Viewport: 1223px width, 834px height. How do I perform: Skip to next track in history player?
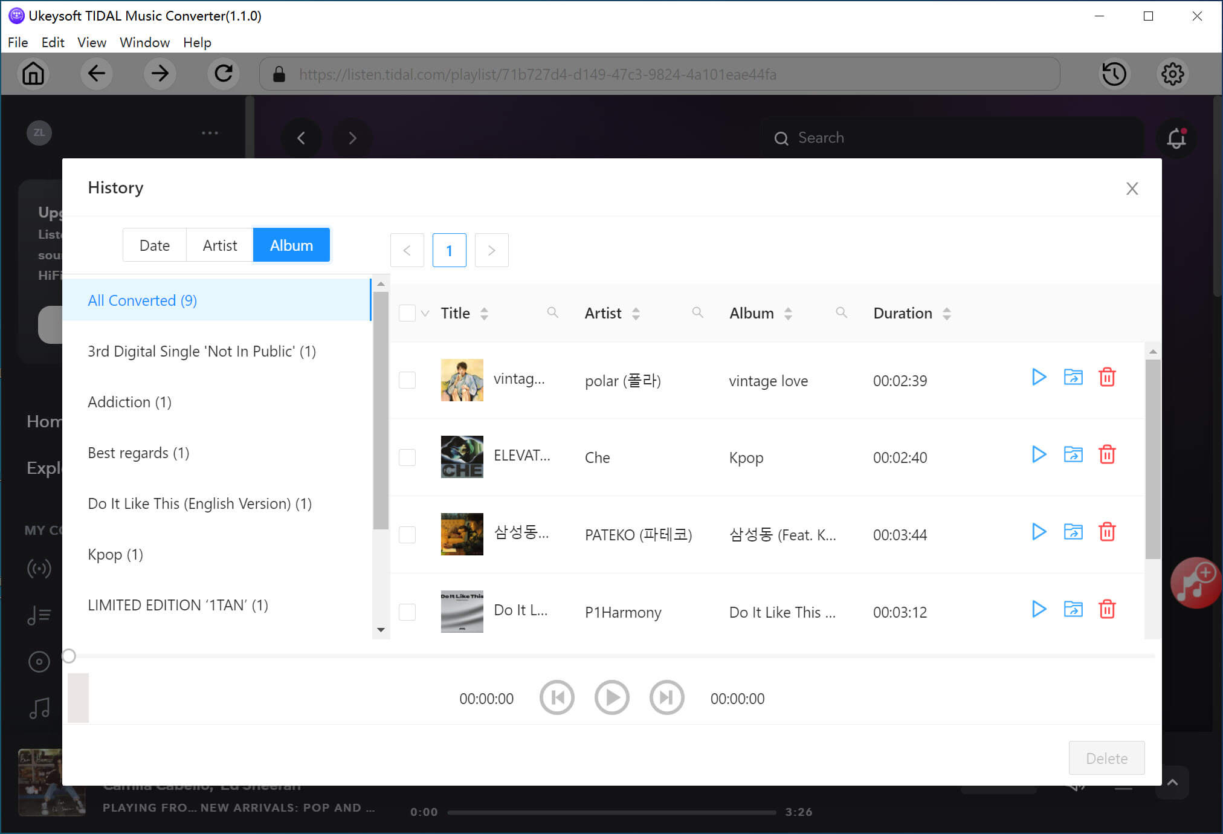click(666, 697)
